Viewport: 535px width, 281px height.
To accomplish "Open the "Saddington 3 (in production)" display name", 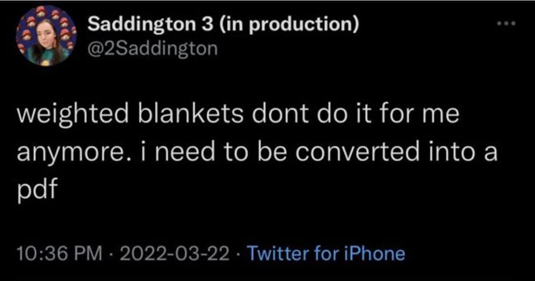I will [x=223, y=25].
